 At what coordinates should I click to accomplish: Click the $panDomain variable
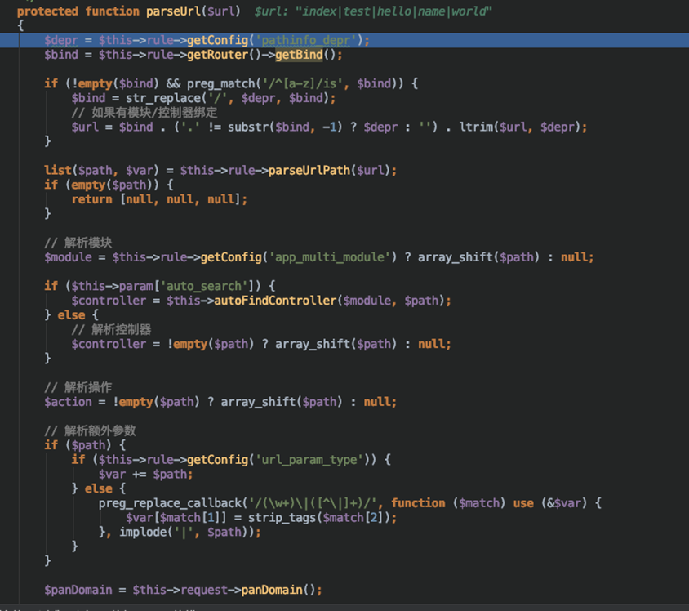click(78, 590)
